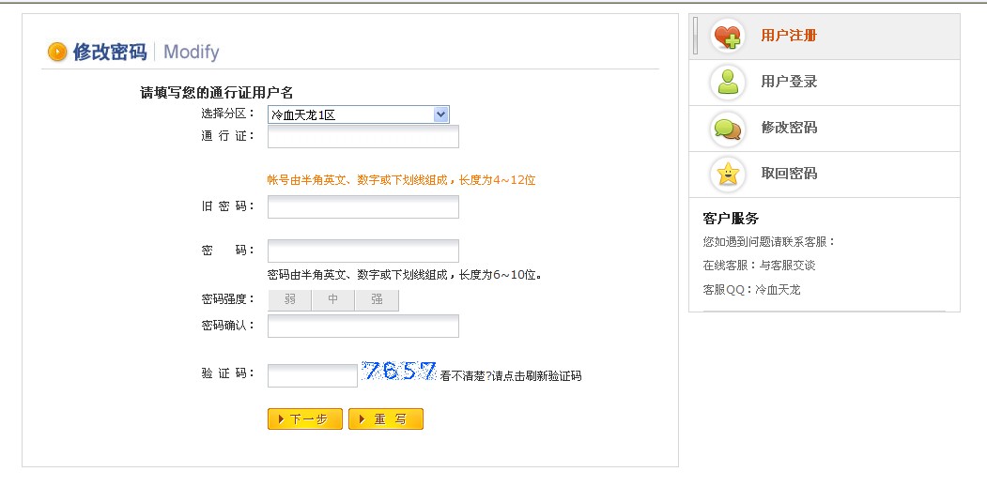
Task: Click the 验证码 input field
Action: click(x=312, y=375)
